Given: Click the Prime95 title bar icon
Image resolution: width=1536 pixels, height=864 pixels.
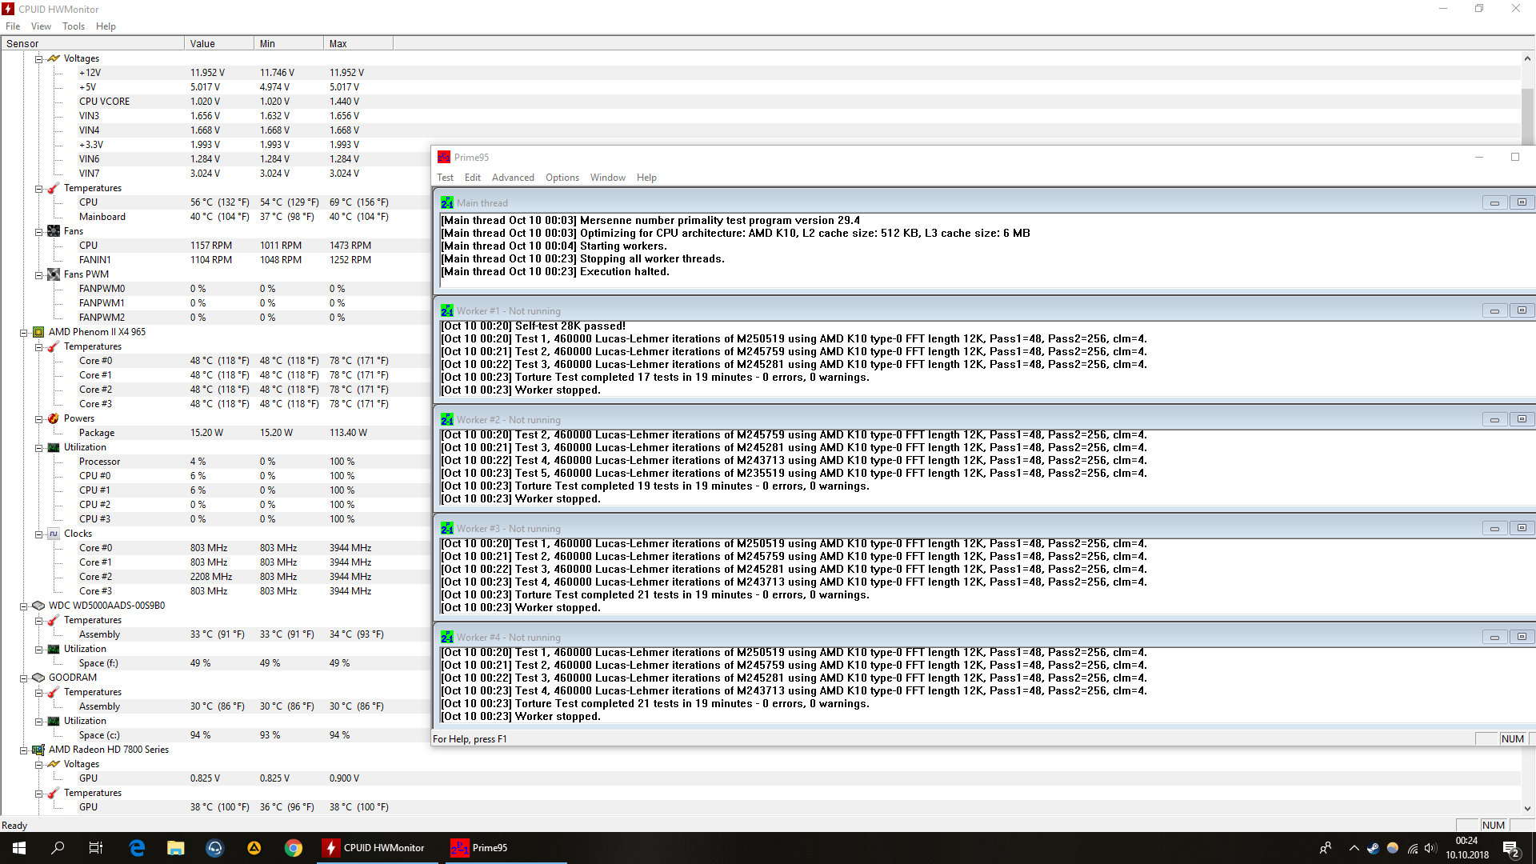Looking at the screenshot, I should (x=444, y=158).
